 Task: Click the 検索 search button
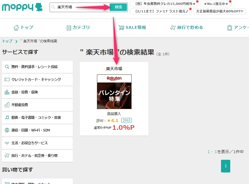(118, 7)
